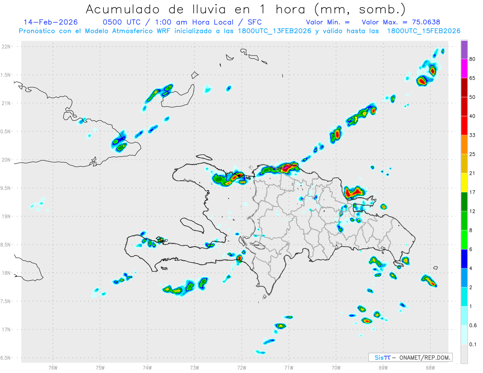
Task: Click the gray swatch below 0.1 on the colorbar
Action: [464, 354]
